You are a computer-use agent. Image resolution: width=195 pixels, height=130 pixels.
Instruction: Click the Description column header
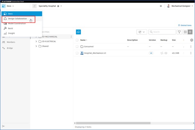[132, 40]
